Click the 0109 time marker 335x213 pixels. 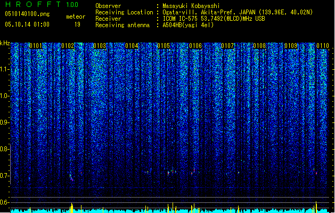pos(291,46)
